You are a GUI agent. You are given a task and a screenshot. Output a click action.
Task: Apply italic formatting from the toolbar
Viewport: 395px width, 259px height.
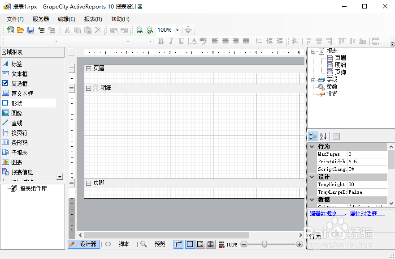pos(171,41)
